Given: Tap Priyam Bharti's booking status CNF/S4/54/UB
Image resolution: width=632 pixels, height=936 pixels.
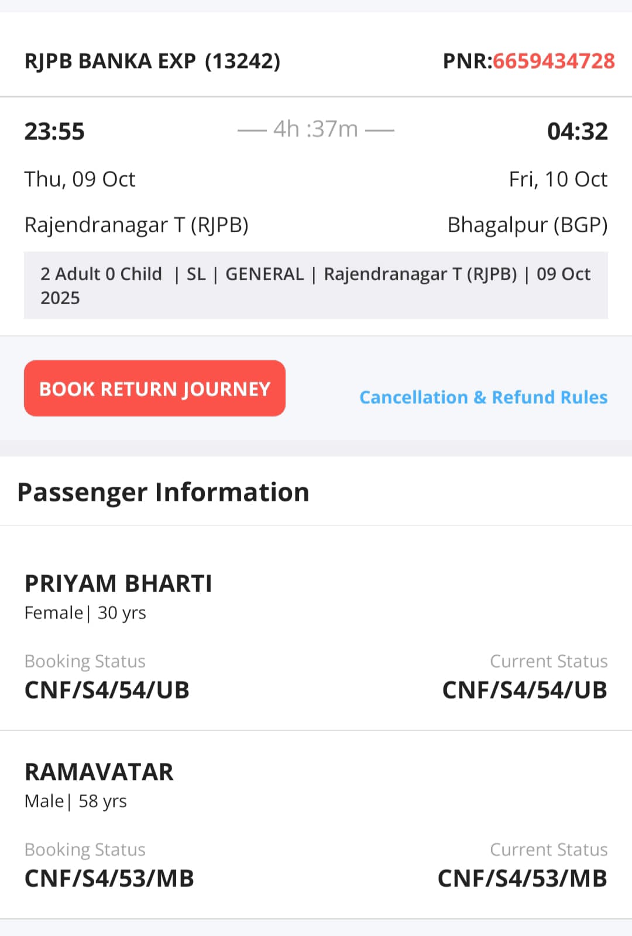Looking at the screenshot, I should (x=107, y=690).
